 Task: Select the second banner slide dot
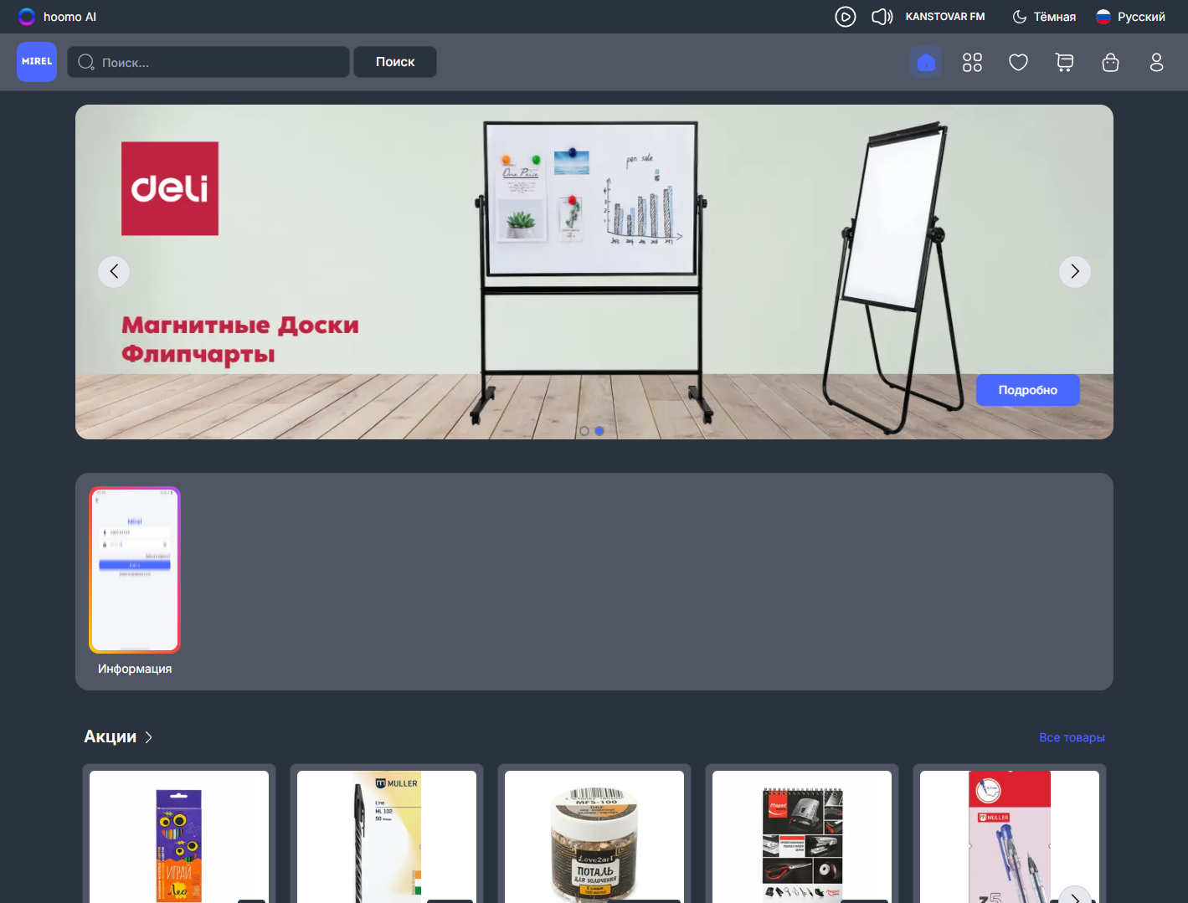coord(599,431)
